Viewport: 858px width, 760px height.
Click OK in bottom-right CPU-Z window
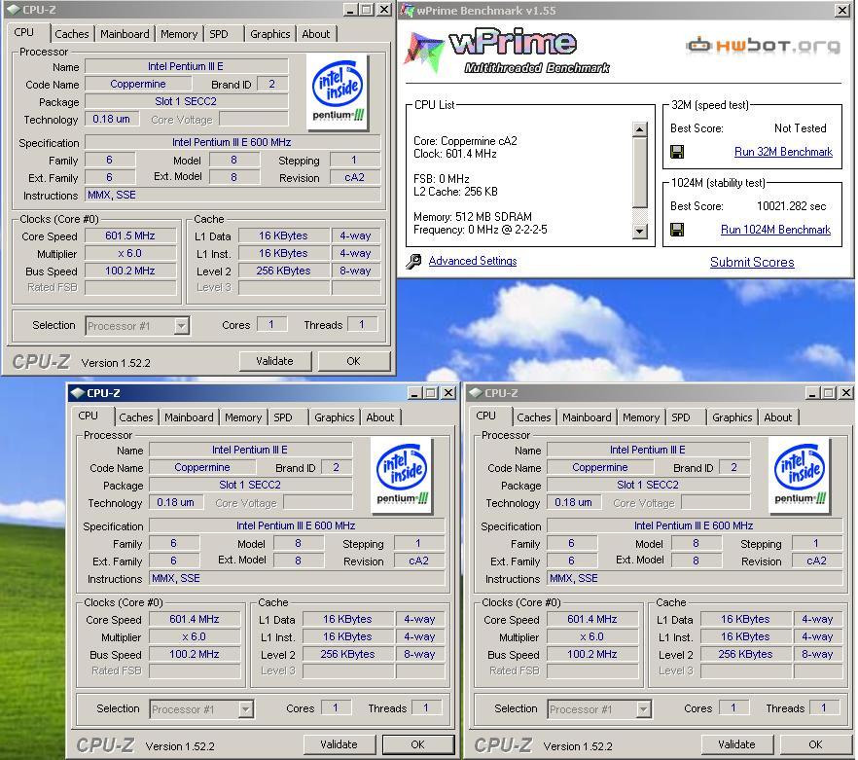pos(815,744)
